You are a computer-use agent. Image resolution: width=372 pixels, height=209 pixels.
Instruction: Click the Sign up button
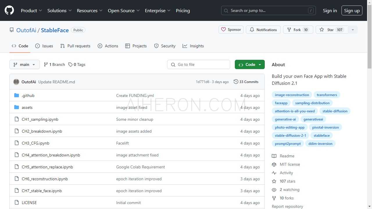point(352,10)
